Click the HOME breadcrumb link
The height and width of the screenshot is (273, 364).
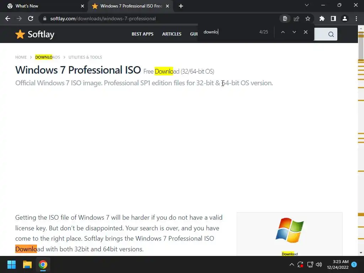(x=21, y=57)
